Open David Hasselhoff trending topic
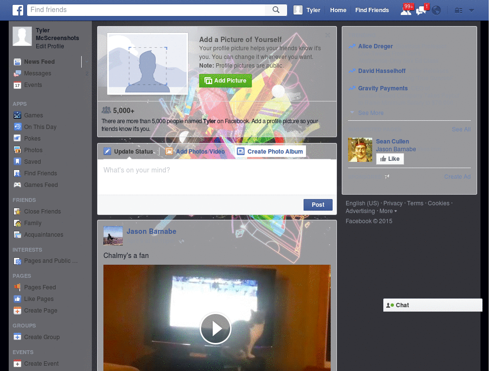Viewport: 495px width, 371px height. [382, 71]
